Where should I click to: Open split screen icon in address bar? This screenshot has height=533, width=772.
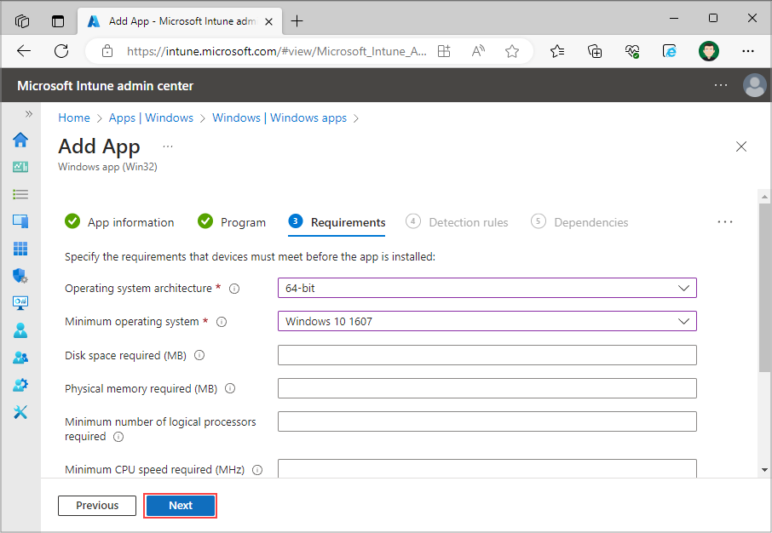[444, 51]
